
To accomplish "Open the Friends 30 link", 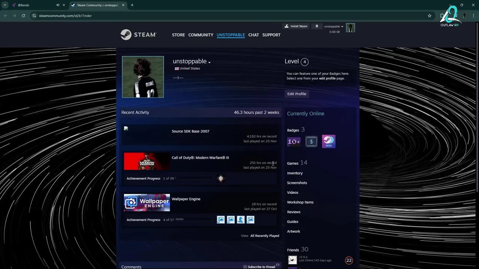I will (x=298, y=250).
